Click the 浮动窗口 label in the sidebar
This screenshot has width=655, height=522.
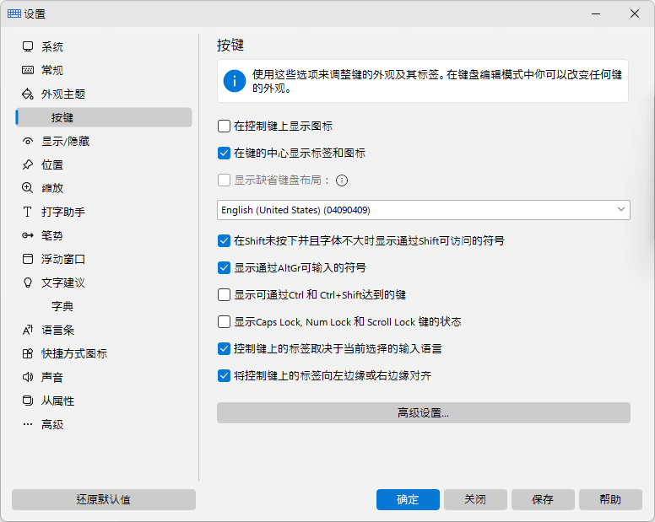63,259
